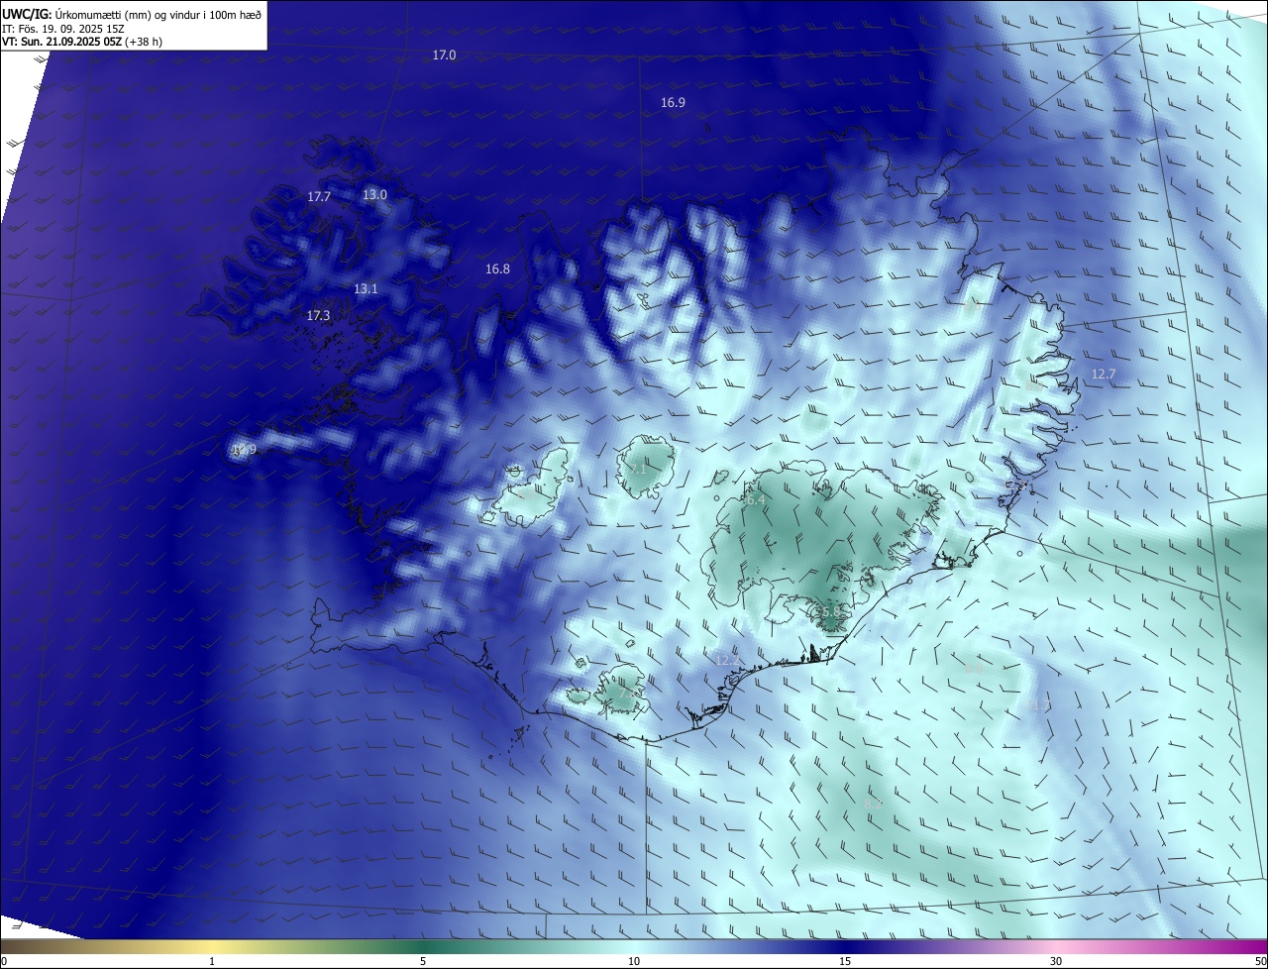Screen dimensions: 1268x969
Task: Click the 30 tick on the color scale
Action: (x=1056, y=961)
